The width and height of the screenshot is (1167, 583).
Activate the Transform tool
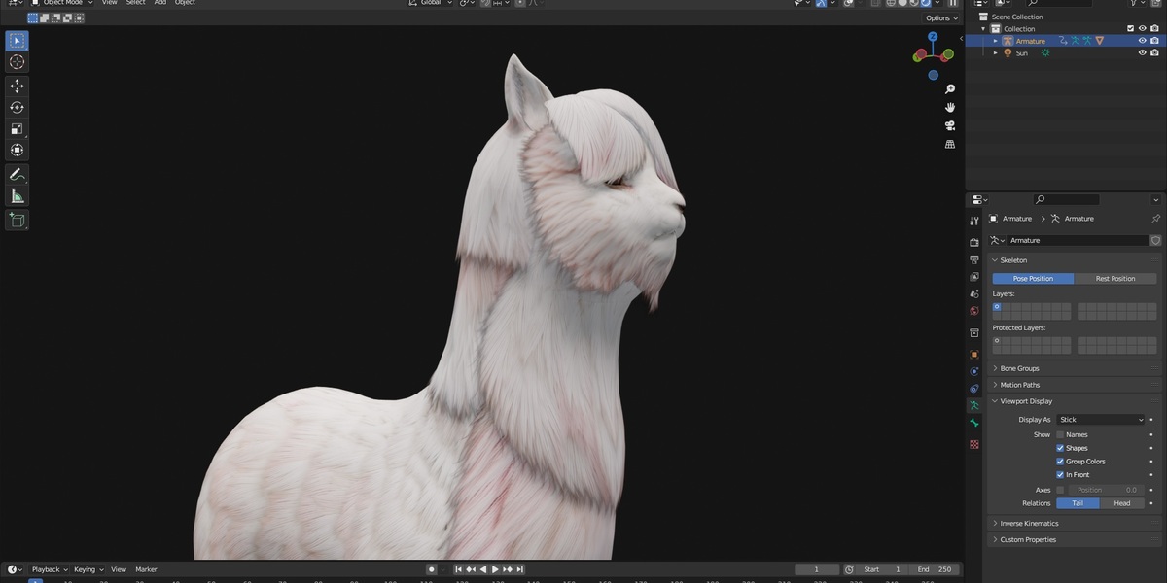tap(17, 150)
